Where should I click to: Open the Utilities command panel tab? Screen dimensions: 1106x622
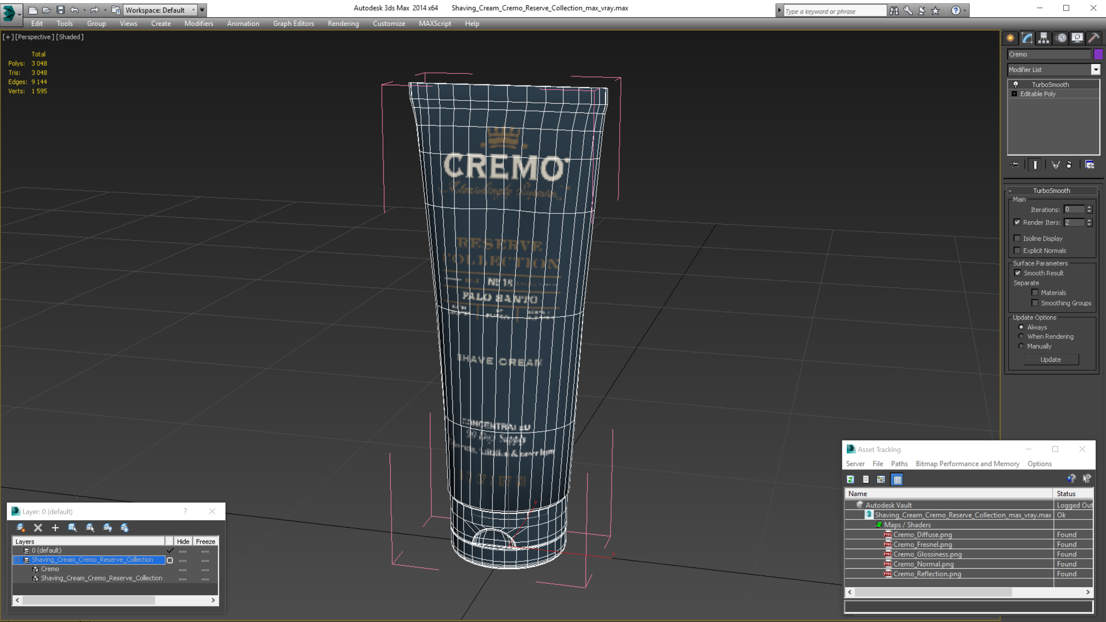[x=1094, y=38]
